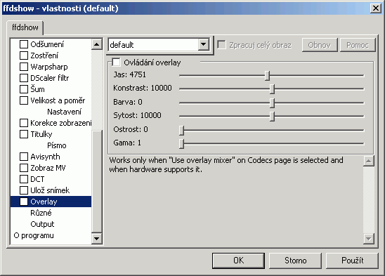Open the O programu page
This screenshot has height=276, width=385.
coord(34,235)
